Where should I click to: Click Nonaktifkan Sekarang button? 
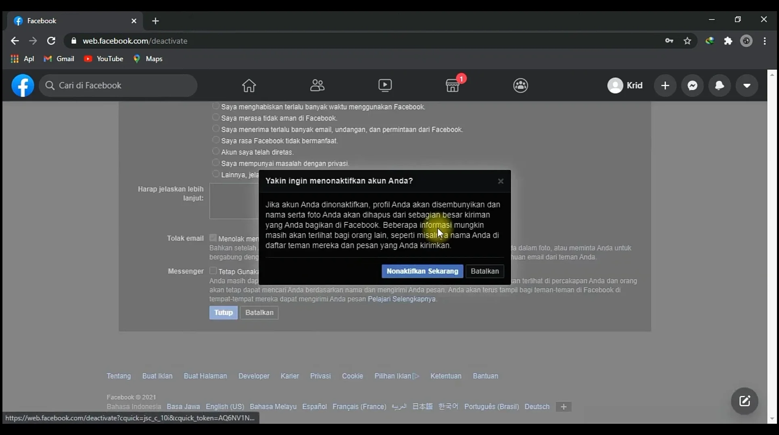[422, 271]
